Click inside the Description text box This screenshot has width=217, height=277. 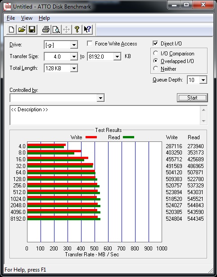(105, 115)
